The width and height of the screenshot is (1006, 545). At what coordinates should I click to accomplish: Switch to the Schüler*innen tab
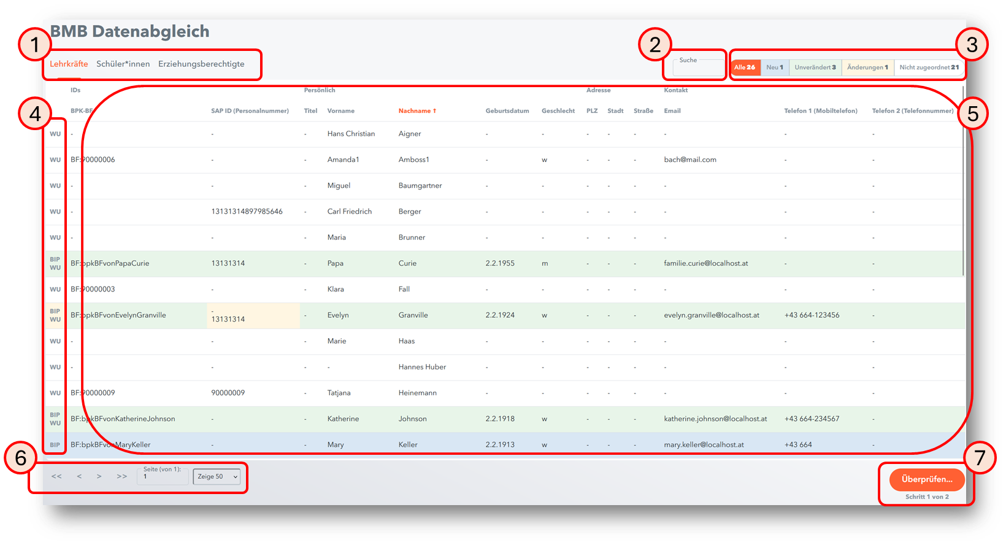pyautogui.click(x=123, y=64)
